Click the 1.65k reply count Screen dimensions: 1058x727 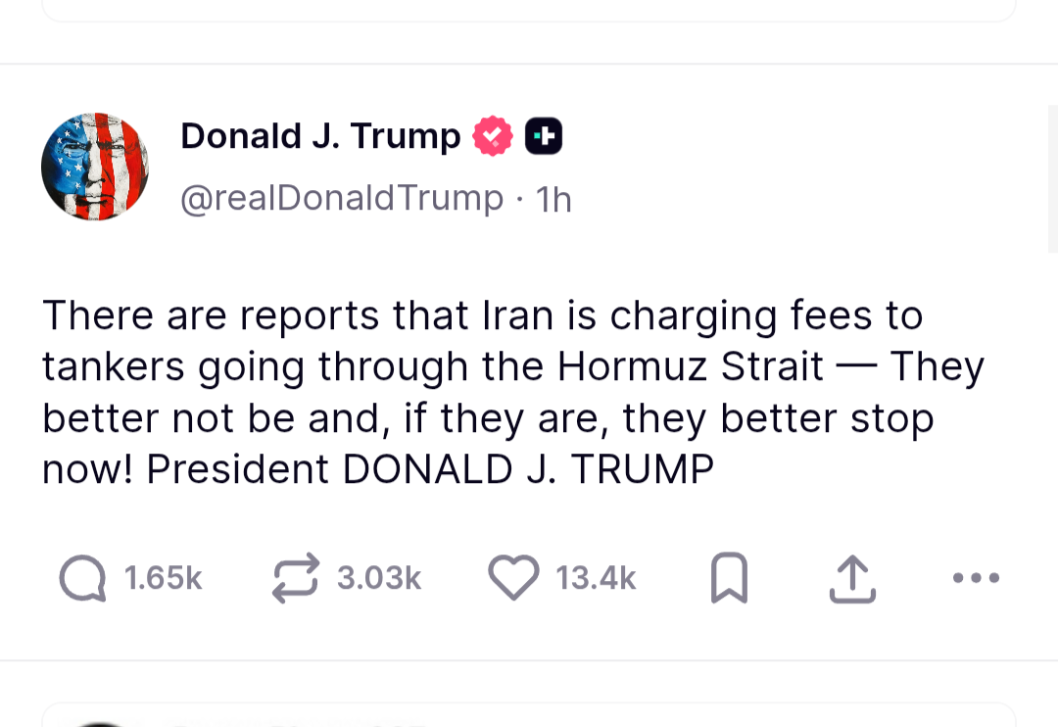coord(164,579)
